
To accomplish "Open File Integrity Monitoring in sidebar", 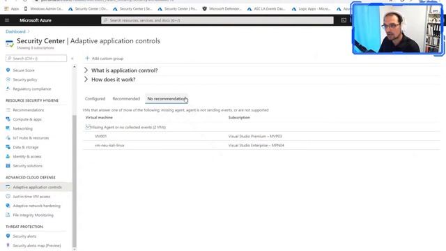I will (33, 215).
